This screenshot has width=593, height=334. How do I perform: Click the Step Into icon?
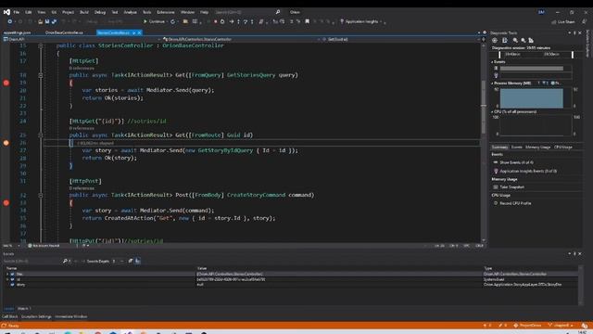(238, 21)
